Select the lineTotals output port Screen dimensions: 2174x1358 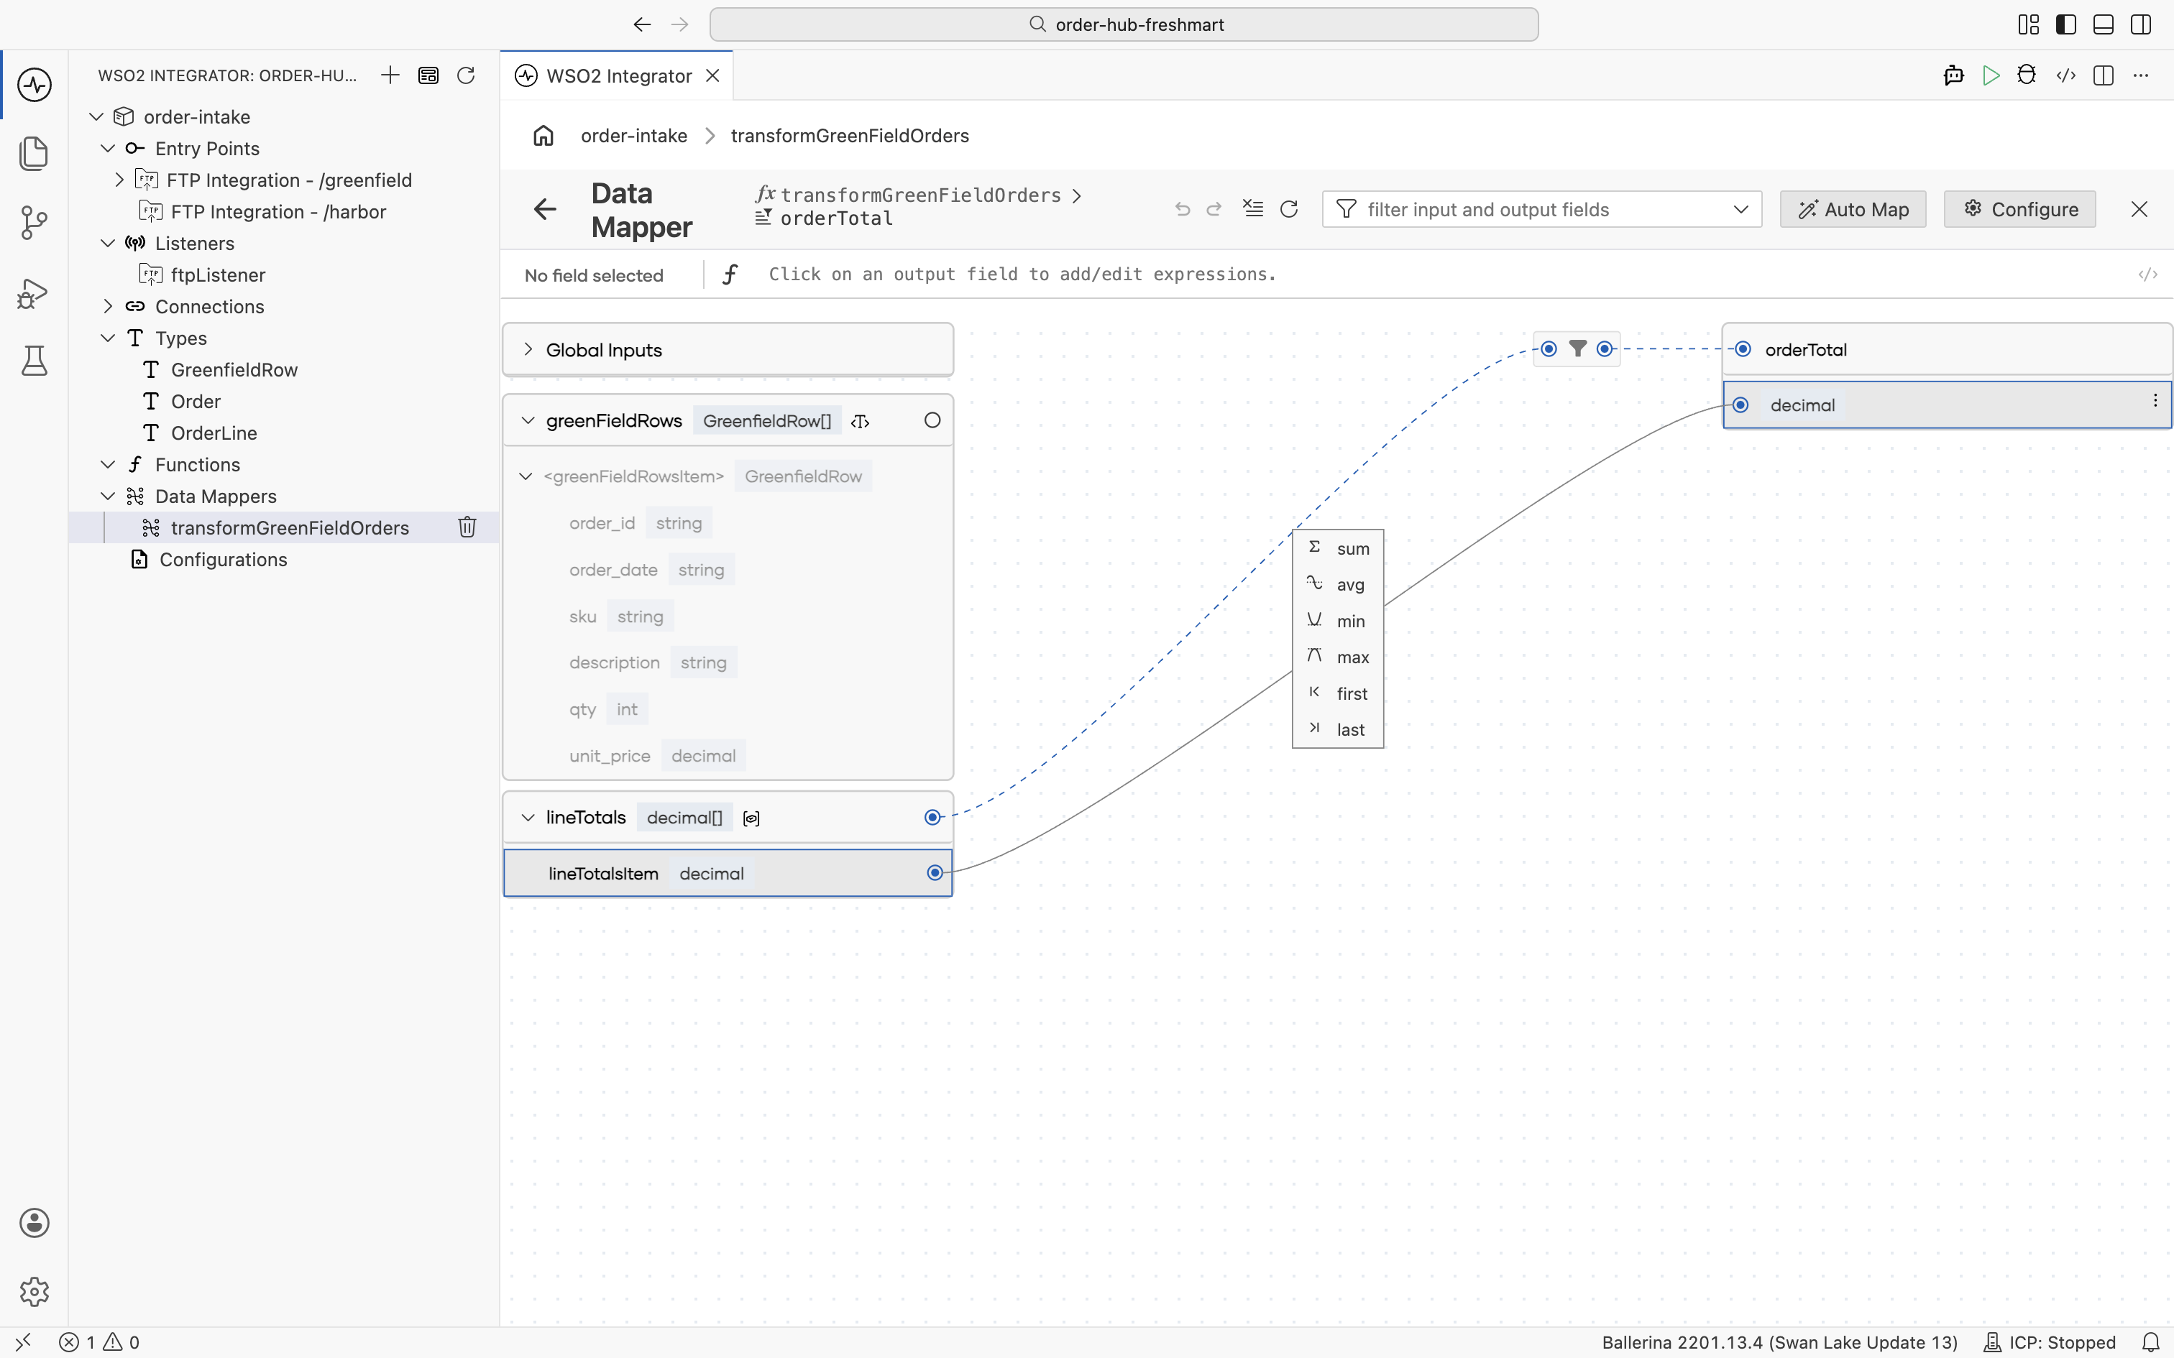pos(932,818)
